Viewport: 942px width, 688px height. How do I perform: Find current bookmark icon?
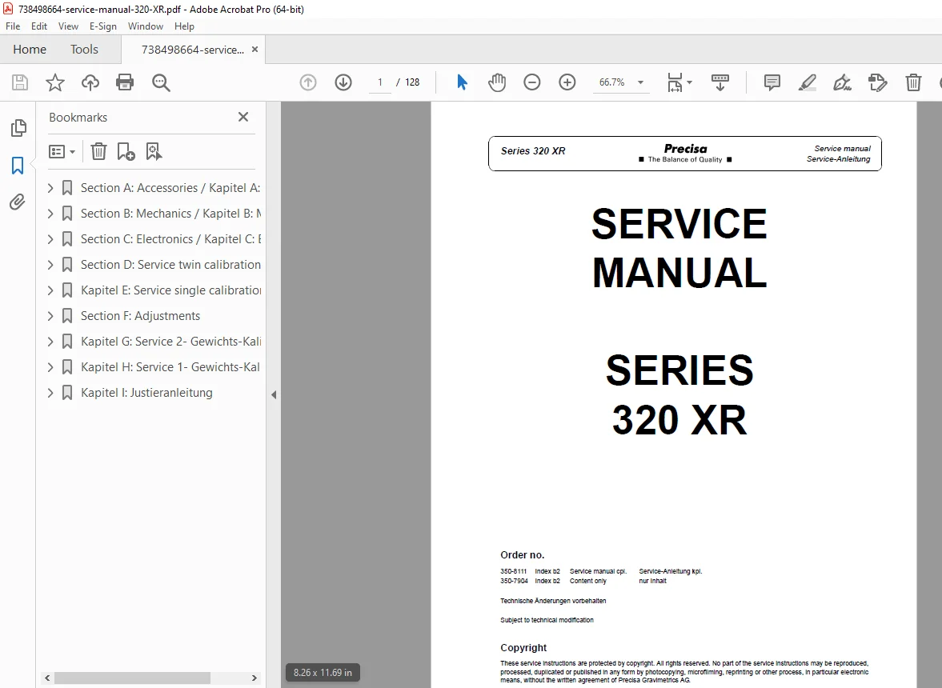(x=154, y=151)
